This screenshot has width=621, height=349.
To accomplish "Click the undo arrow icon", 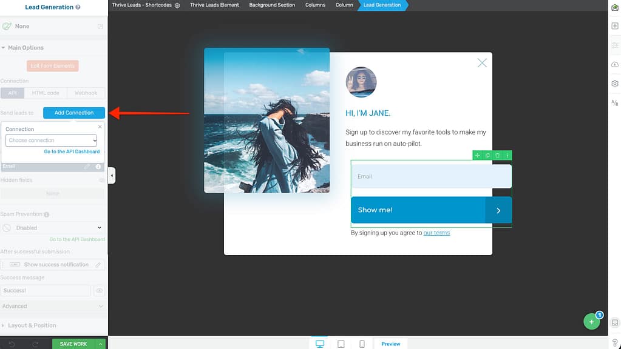I will point(10,344).
